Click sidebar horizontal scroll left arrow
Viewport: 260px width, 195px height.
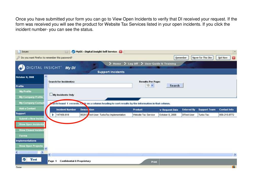17,152
